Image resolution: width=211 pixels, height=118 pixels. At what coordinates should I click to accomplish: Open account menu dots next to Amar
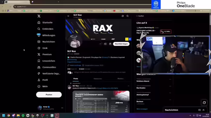pos(62,108)
